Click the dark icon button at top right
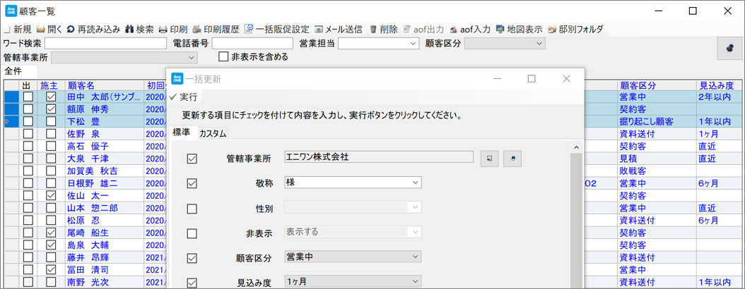 (x=729, y=48)
